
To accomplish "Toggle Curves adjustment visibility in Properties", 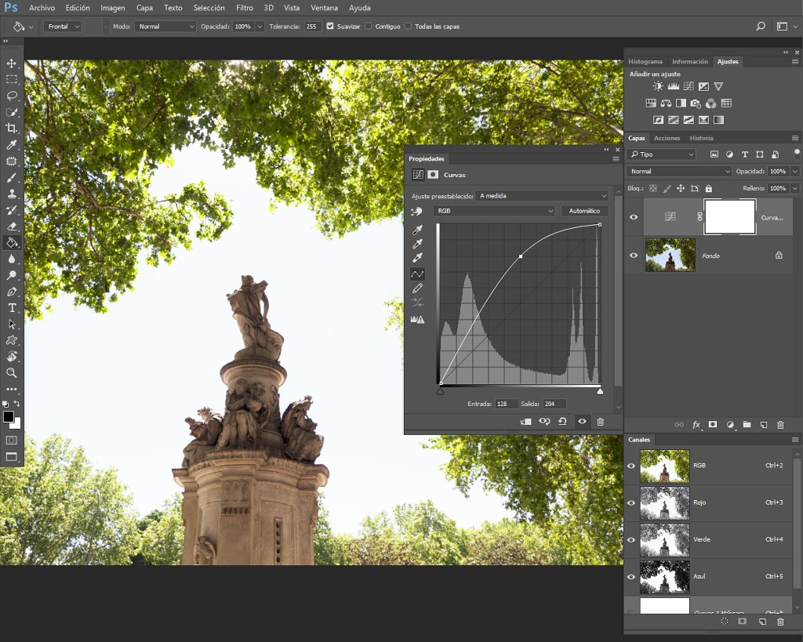I will 583,422.
